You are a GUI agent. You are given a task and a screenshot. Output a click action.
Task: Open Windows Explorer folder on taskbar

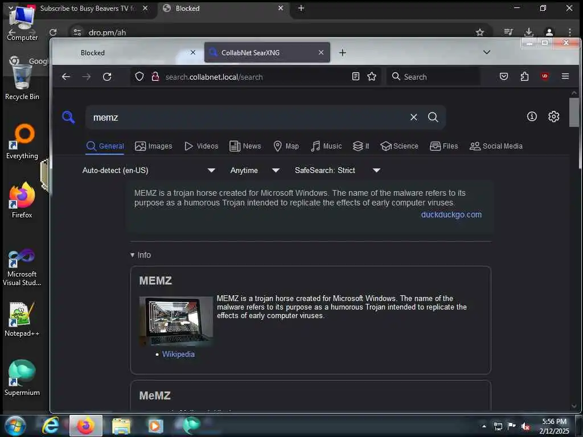(x=121, y=426)
